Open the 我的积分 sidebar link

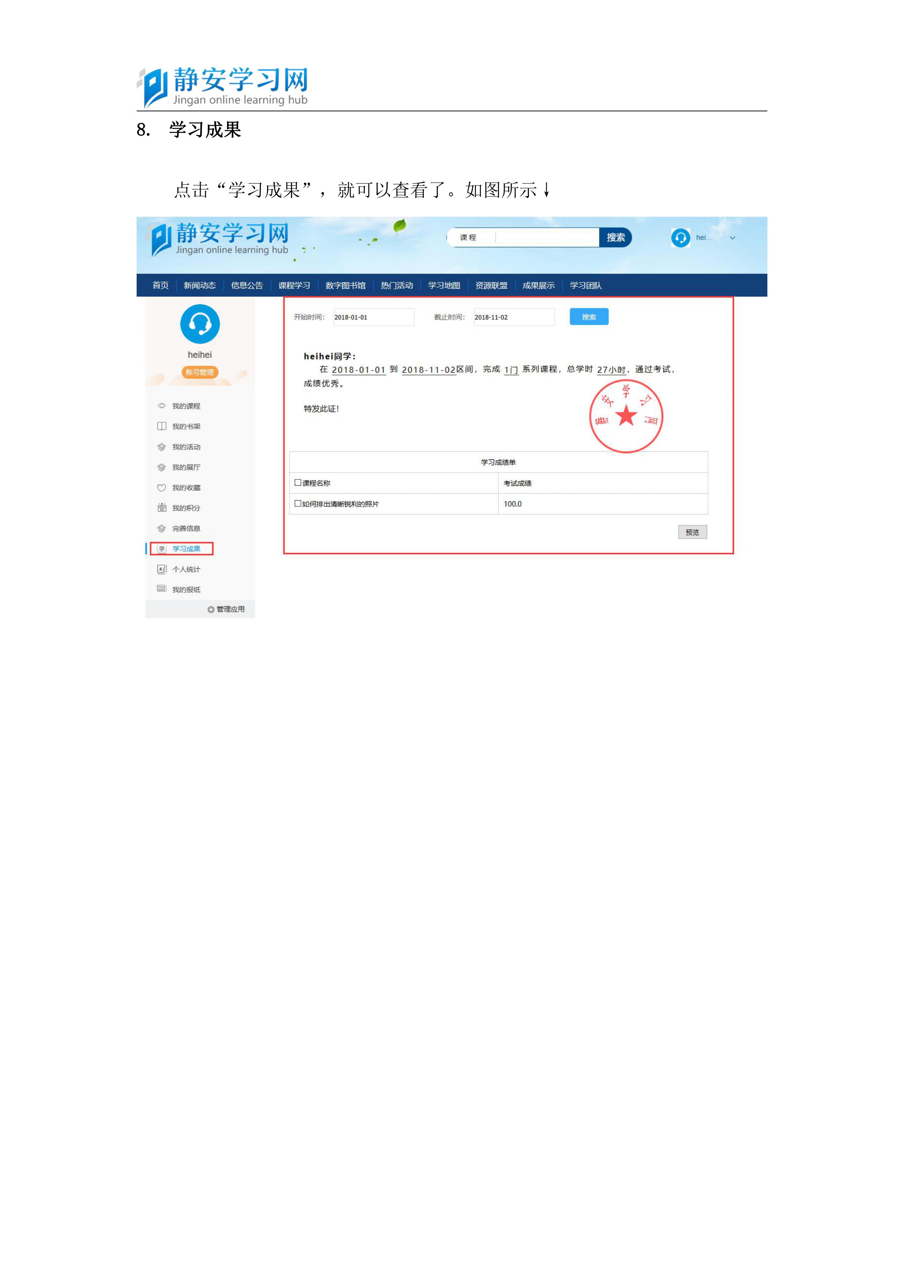tap(187, 508)
